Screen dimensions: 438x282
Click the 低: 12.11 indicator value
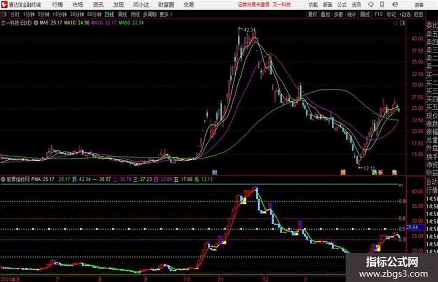click(x=203, y=179)
